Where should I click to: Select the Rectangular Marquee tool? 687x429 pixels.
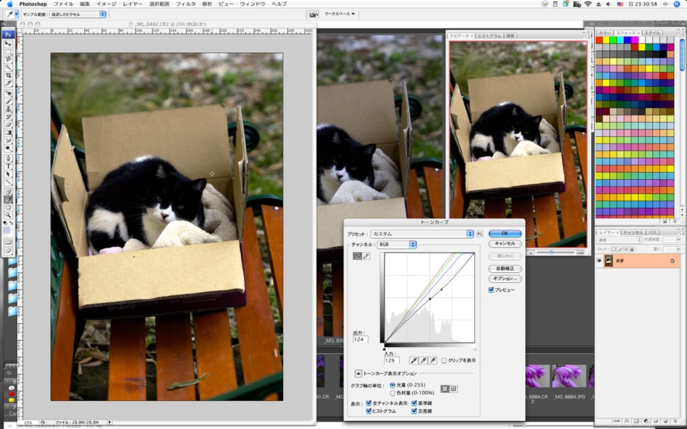(8, 52)
